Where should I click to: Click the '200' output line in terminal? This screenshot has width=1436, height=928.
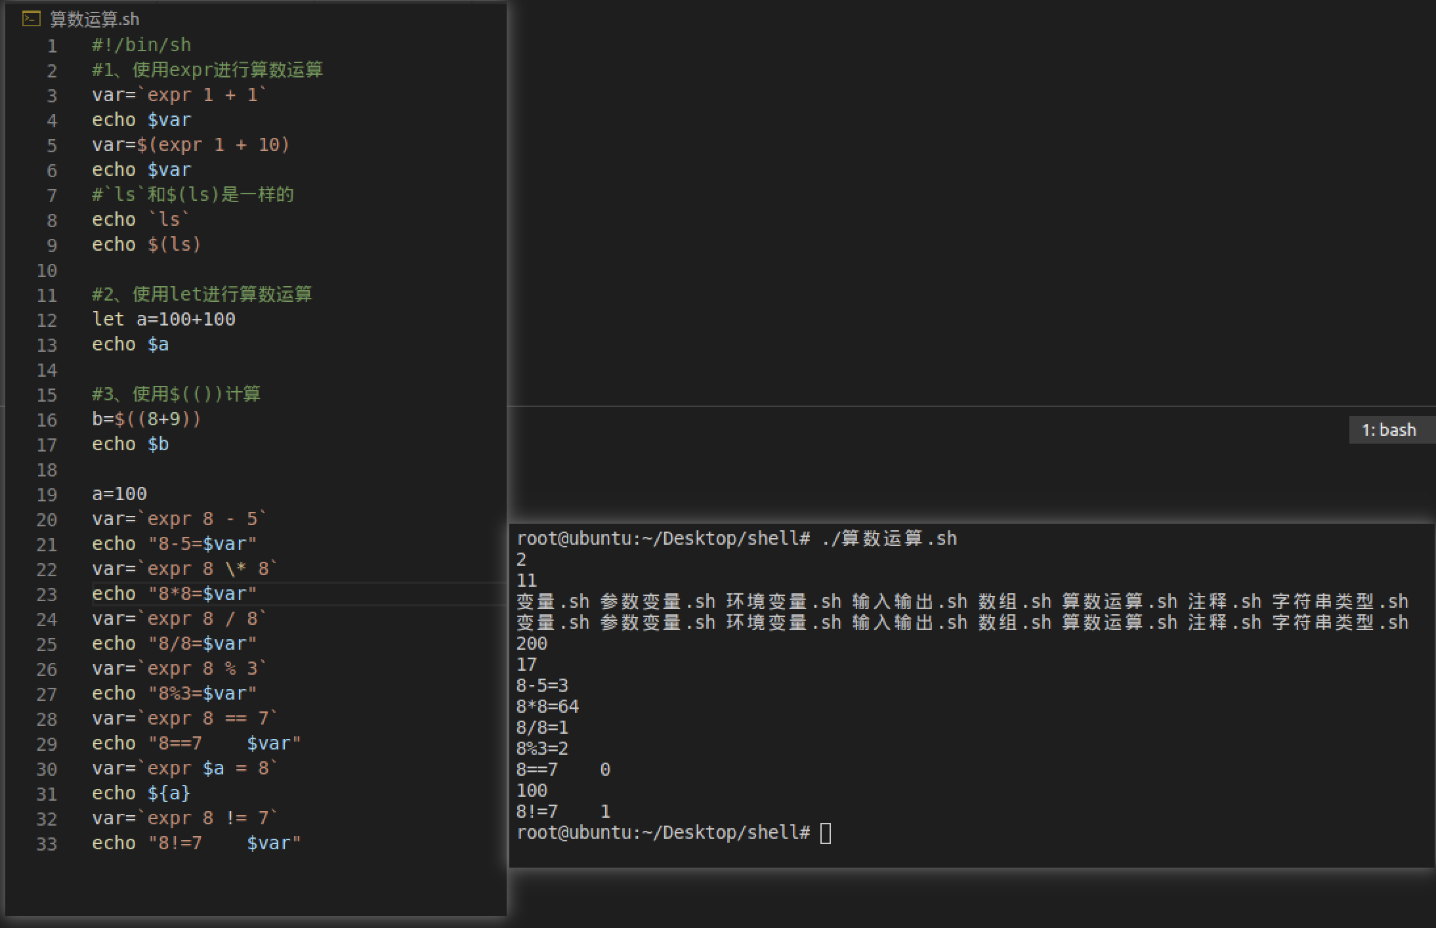click(x=532, y=644)
